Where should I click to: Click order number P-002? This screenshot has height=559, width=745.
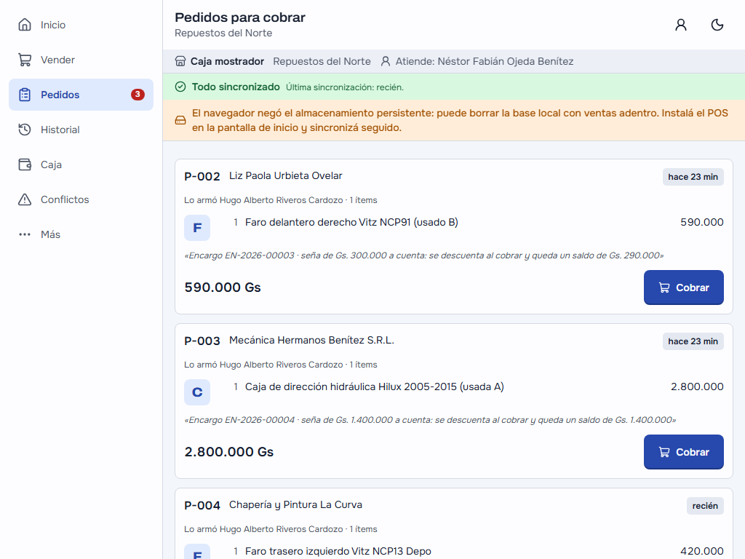(202, 176)
